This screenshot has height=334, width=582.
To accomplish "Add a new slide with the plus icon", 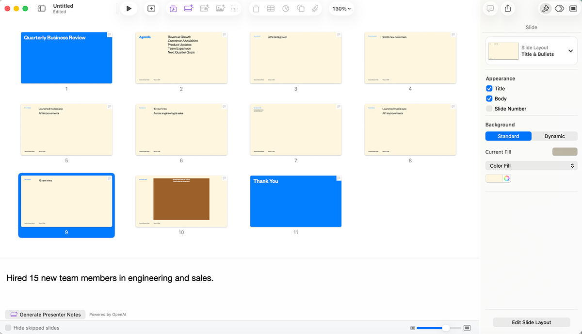I will click(151, 8).
